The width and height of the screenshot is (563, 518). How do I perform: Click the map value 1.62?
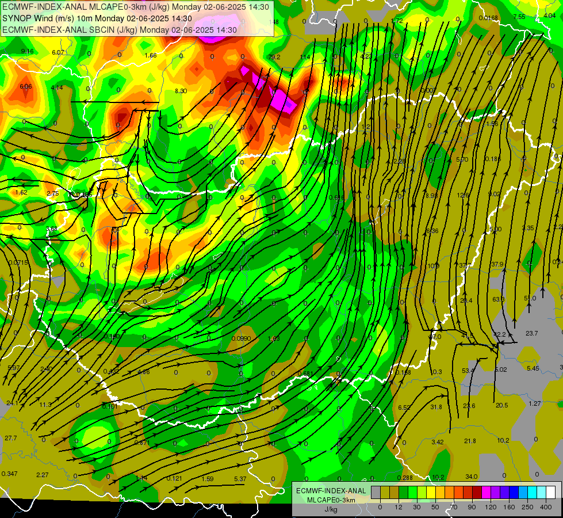tap(21, 192)
